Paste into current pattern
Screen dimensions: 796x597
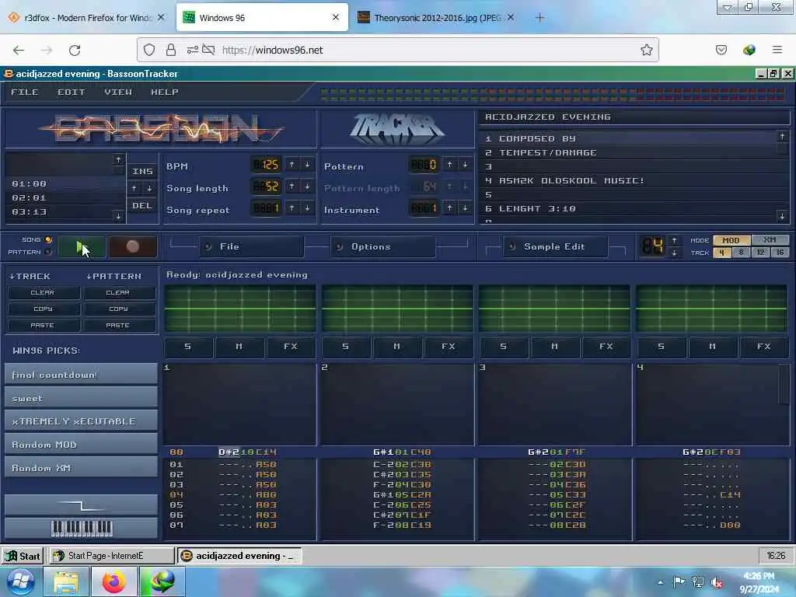[x=118, y=326]
